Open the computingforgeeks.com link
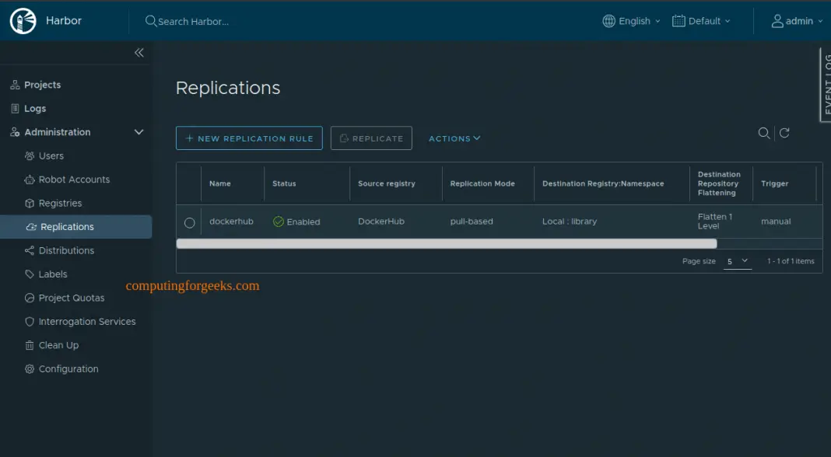The height and width of the screenshot is (457, 831). coord(193,284)
